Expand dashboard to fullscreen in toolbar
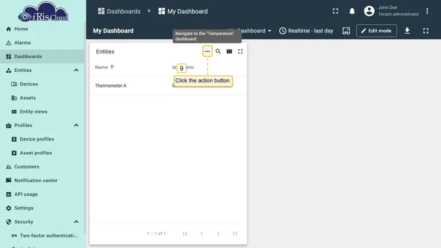441x248 pixels. tap(426, 31)
